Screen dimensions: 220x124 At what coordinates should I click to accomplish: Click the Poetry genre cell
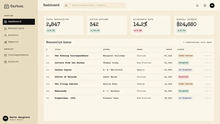(141, 84)
